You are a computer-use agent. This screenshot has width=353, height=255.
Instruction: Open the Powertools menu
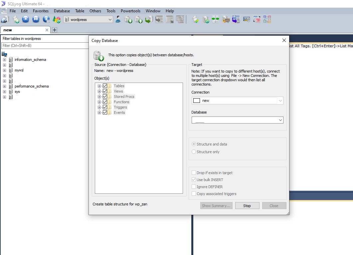click(x=130, y=11)
